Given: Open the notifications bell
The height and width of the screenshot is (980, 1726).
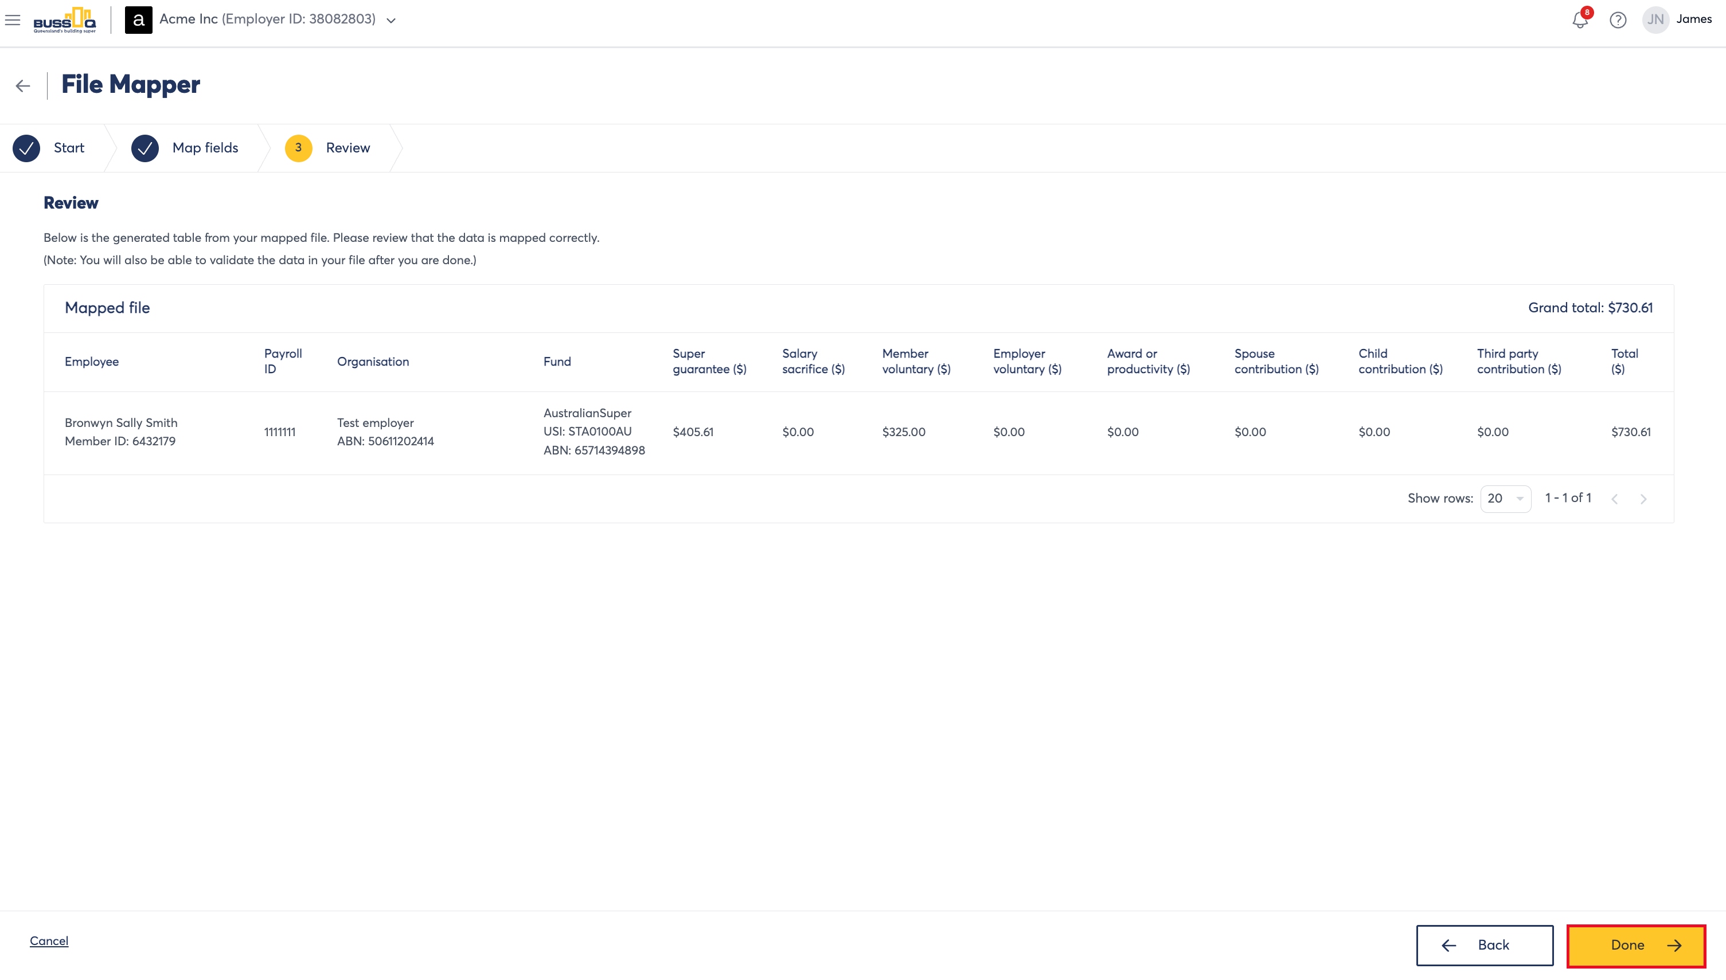Looking at the screenshot, I should coord(1580,19).
